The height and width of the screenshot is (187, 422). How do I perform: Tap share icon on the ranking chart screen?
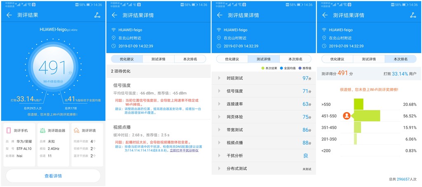(413, 15)
